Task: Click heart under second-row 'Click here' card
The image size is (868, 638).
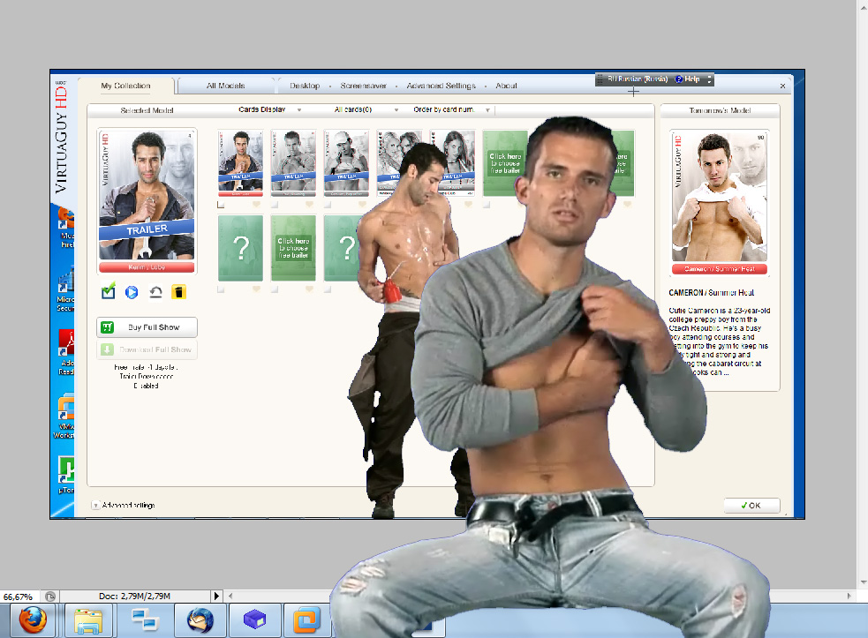Action: (309, 289)
